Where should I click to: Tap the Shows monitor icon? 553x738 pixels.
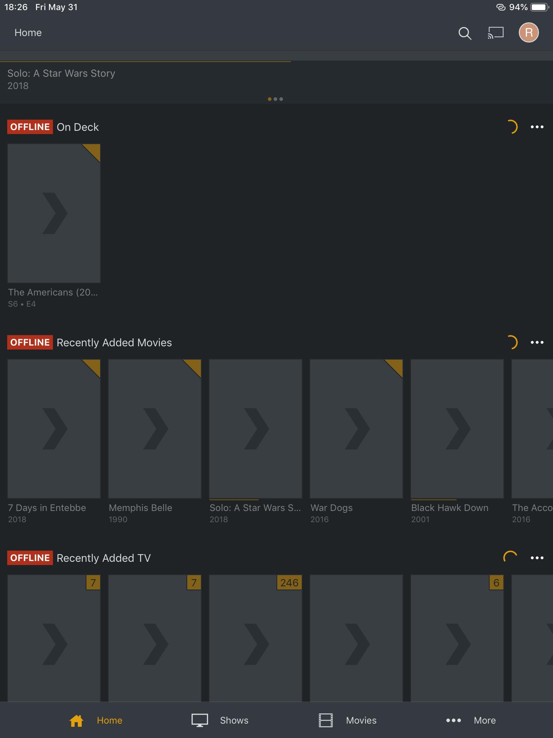coord(199,720)
